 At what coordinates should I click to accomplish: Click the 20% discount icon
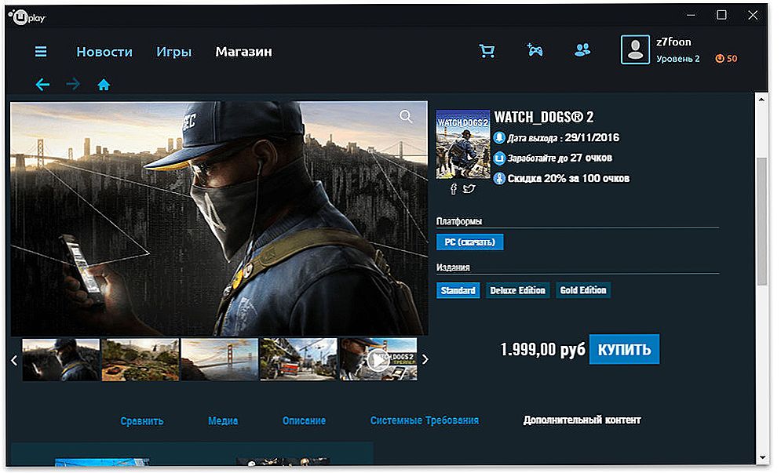tap(499, 179)
